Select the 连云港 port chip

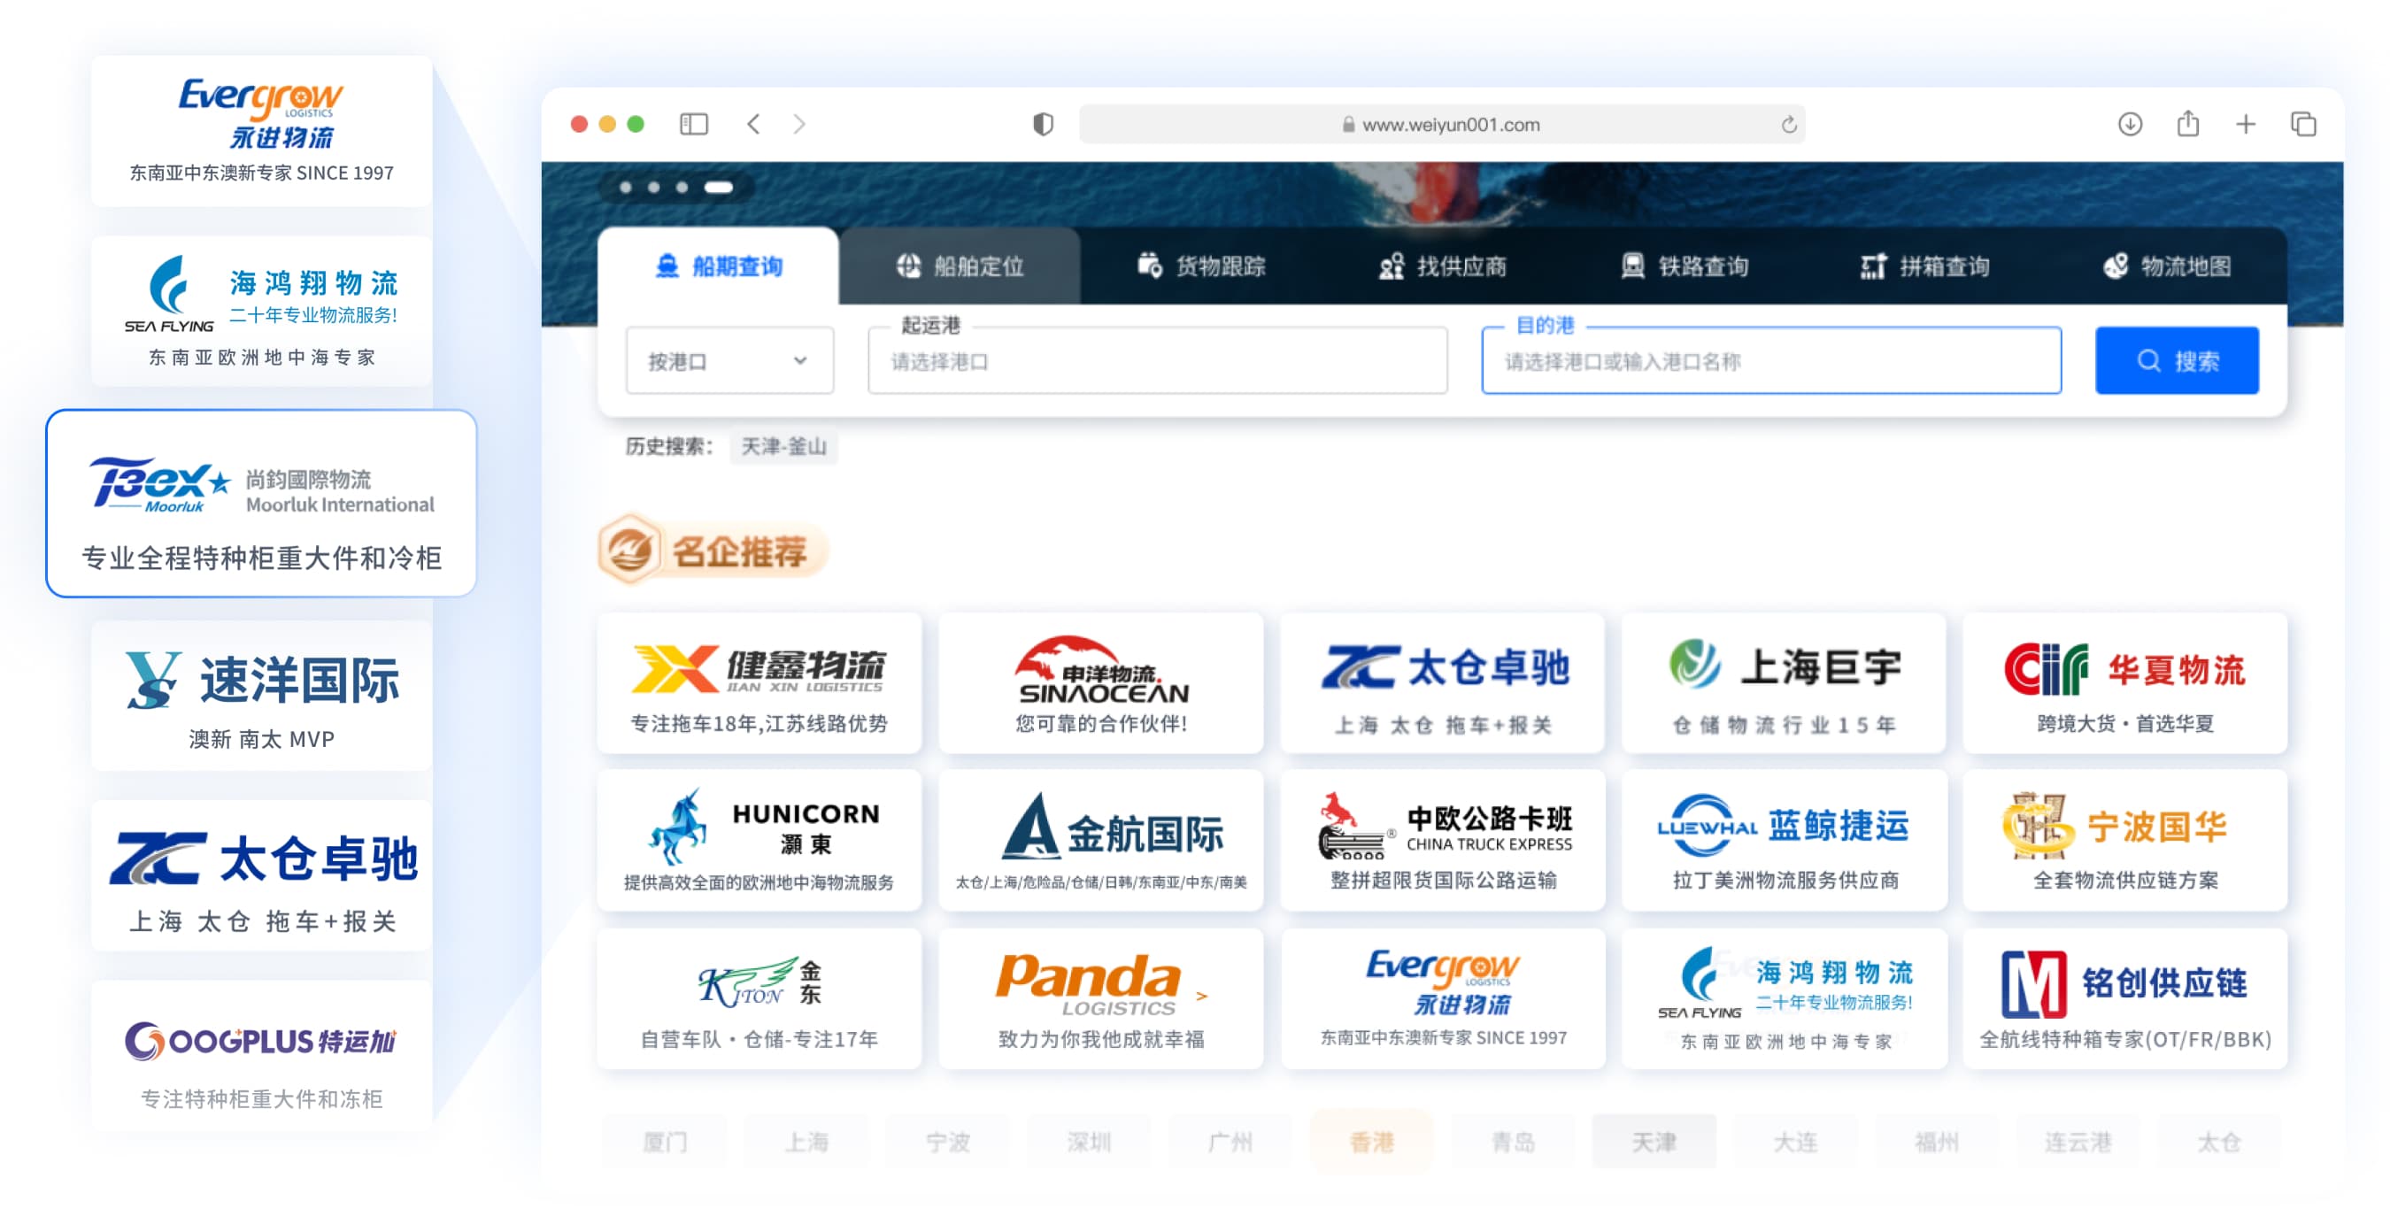coord(2078,1142)
